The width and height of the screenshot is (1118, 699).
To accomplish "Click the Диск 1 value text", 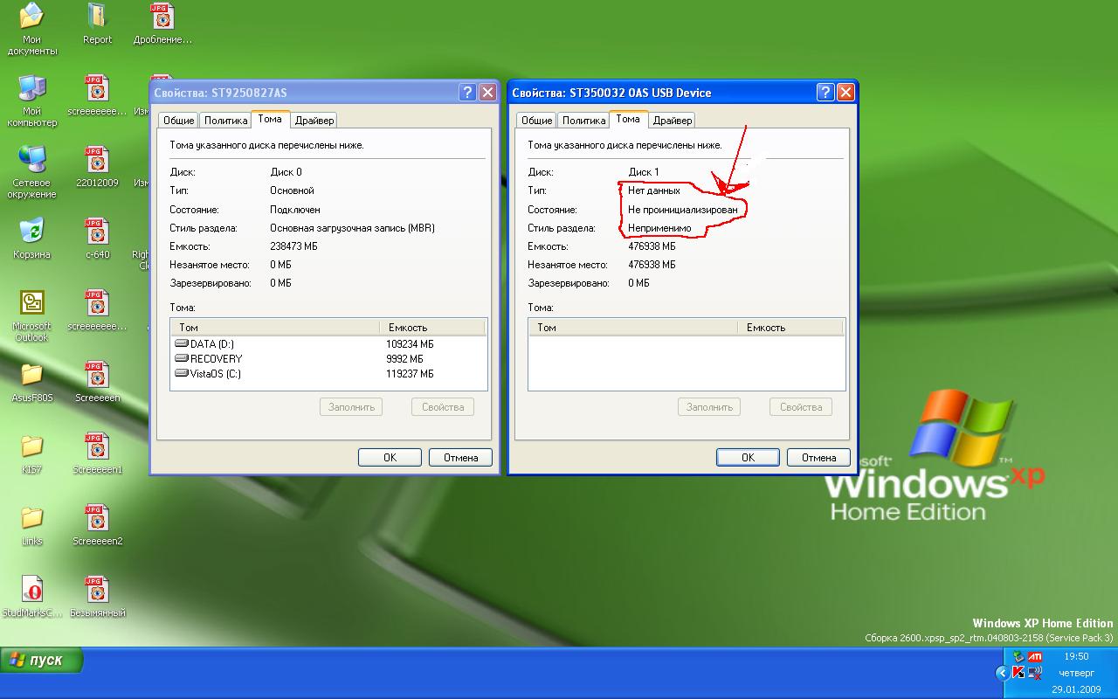I will coord(644,172).
